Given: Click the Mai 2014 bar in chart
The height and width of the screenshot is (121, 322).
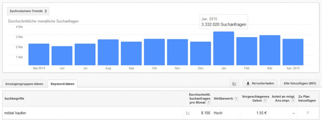Looking at the screenshot, I should point(39,55).
